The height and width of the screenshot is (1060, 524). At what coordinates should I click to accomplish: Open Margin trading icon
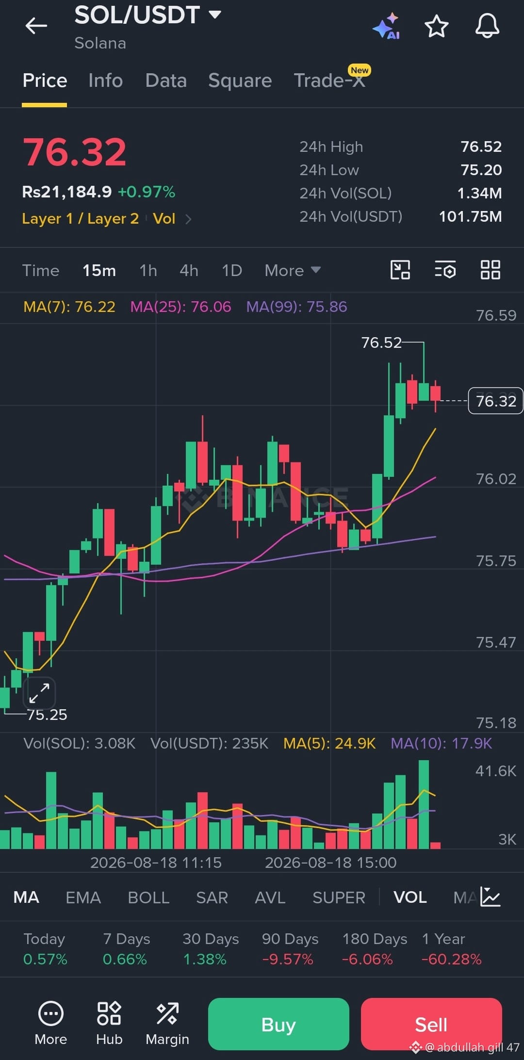pos(167,1023)
